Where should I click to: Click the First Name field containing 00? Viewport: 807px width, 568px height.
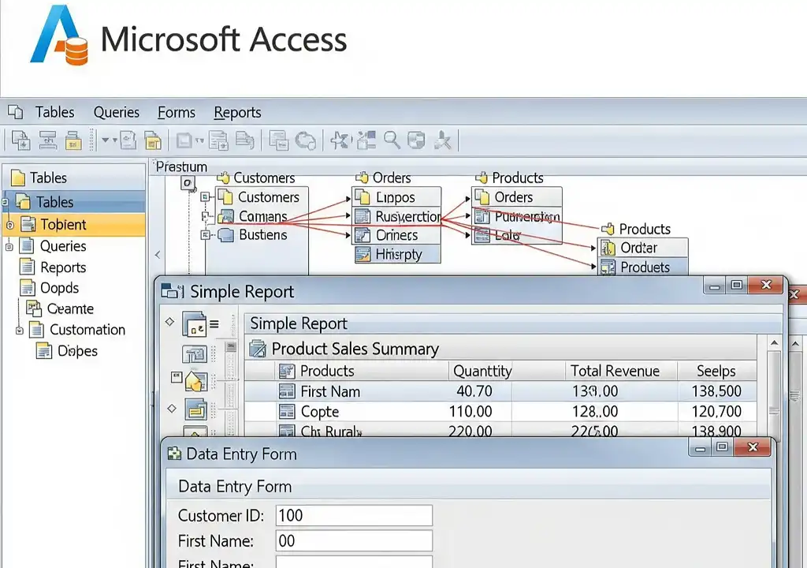pos(354,540)
